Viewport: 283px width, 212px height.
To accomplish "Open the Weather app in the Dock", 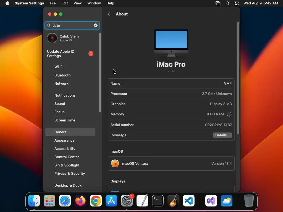I will (227, 201).
